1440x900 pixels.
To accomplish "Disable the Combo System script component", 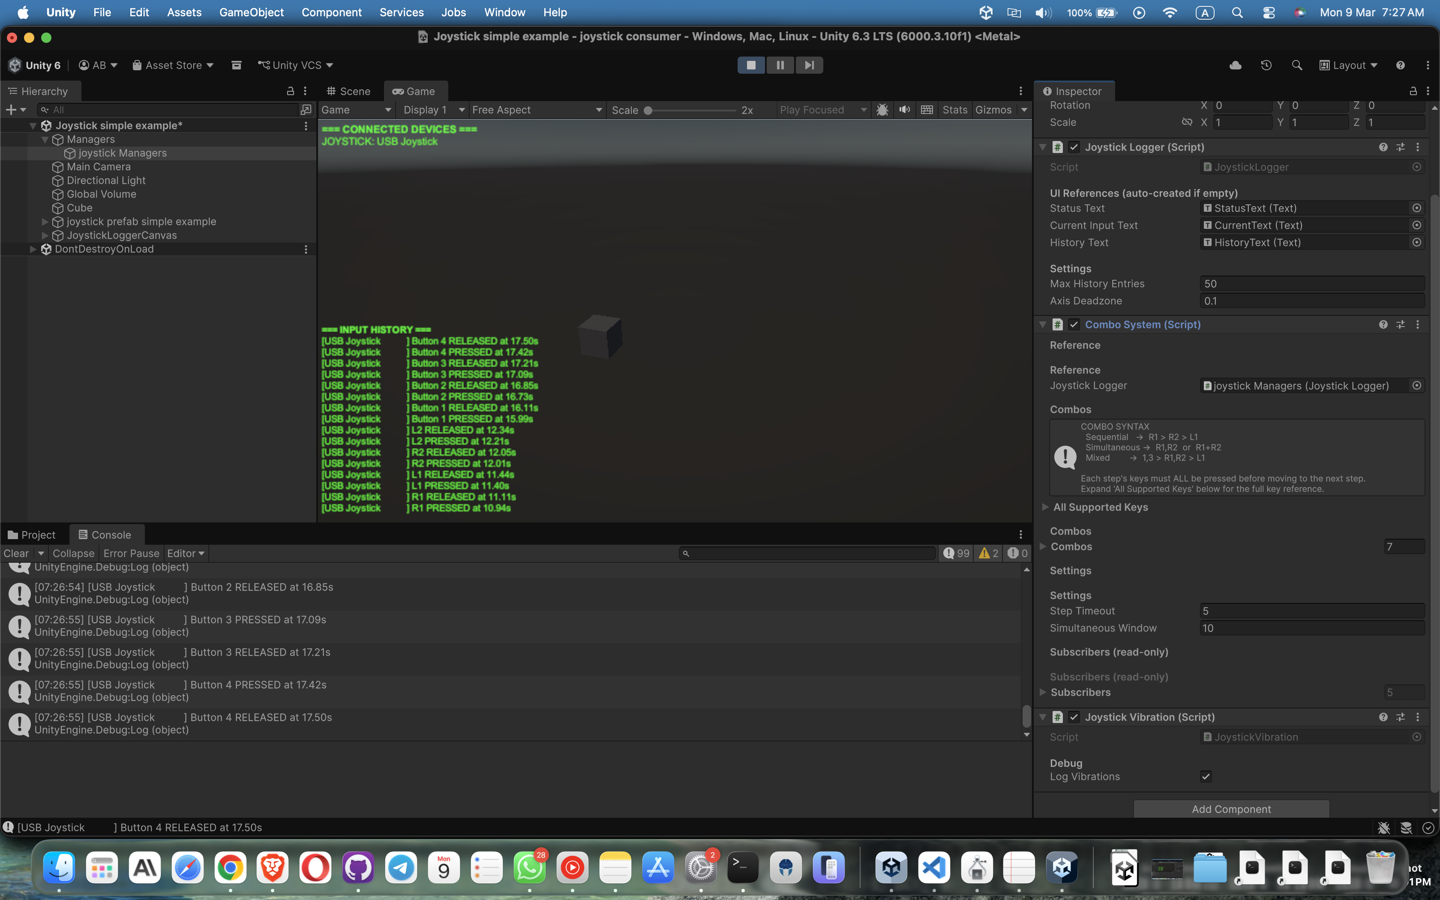I will (x=1074, y=324).
